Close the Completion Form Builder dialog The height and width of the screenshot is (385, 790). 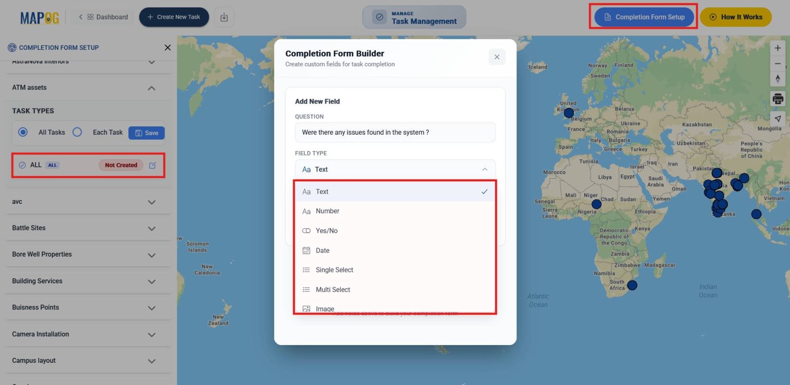[x=497, y=57]
